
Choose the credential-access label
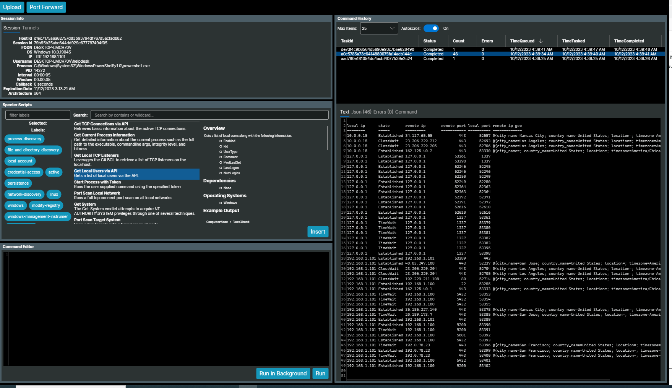tap(24, 172)
